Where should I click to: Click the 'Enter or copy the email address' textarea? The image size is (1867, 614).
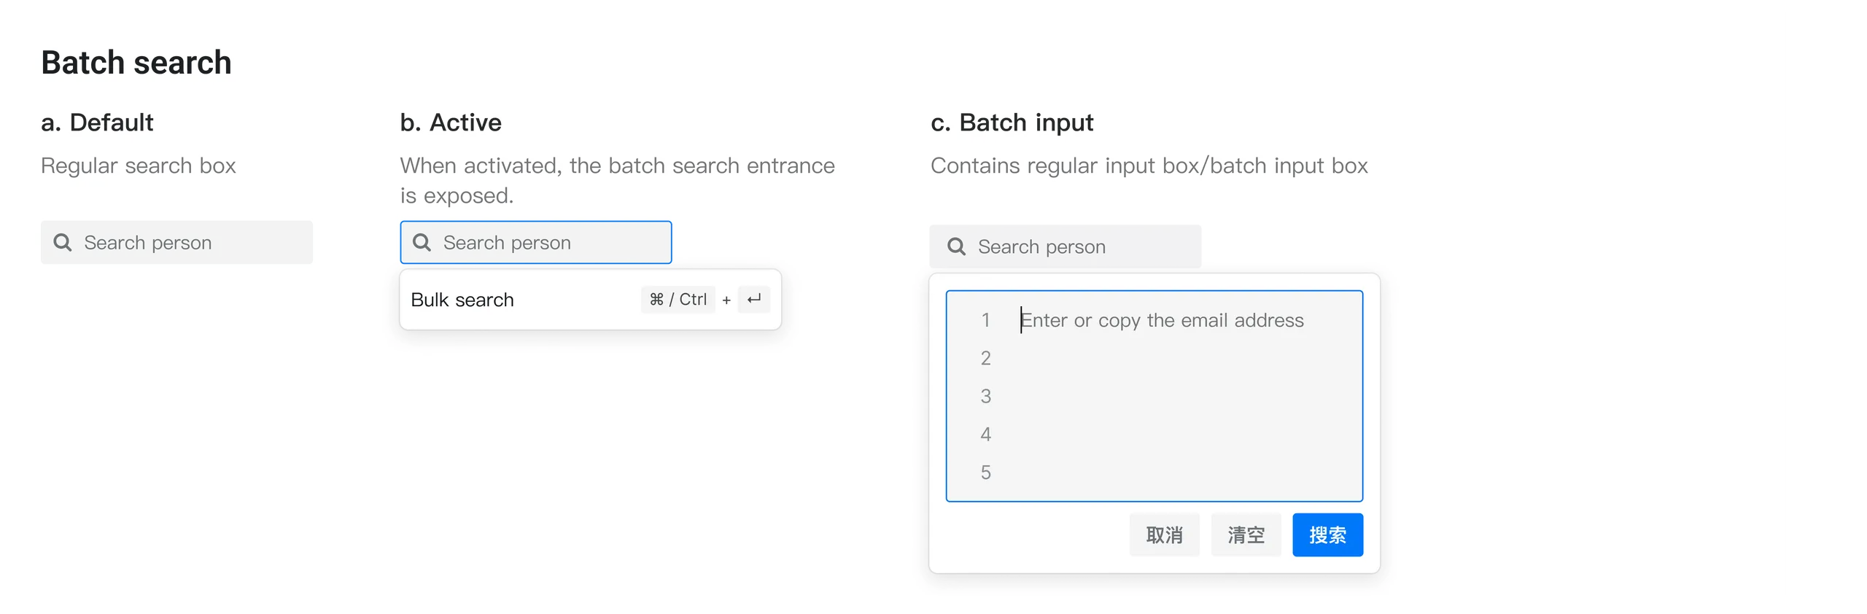(x=1154, y=396)
